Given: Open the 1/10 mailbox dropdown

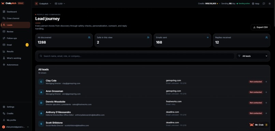Looking at the screenshot, I should pyautogui.click(x=60, y=3).
